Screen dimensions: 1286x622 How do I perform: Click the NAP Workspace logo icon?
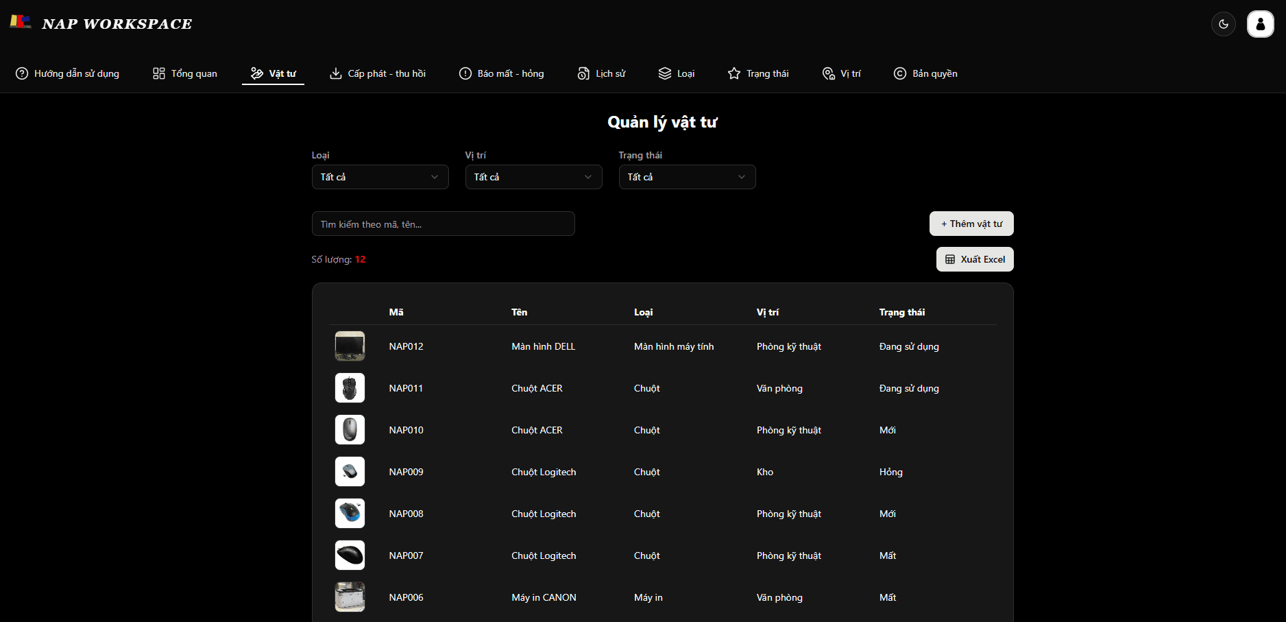(21, 22)
